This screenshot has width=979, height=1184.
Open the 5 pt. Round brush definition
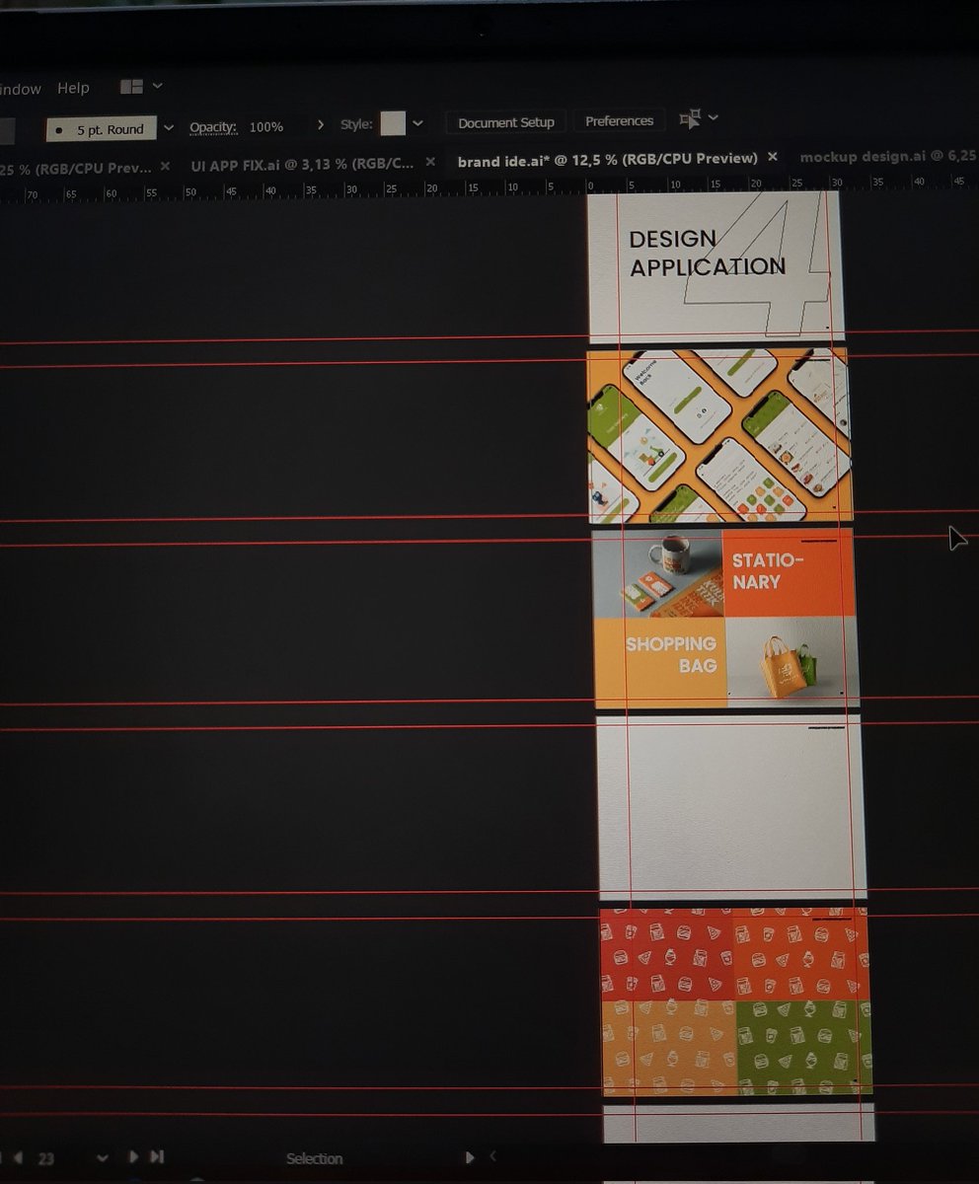pyautogui.click(x=102, y=129)
